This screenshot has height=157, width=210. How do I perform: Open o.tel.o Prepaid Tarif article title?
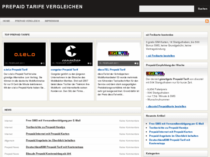coord(16,70)
